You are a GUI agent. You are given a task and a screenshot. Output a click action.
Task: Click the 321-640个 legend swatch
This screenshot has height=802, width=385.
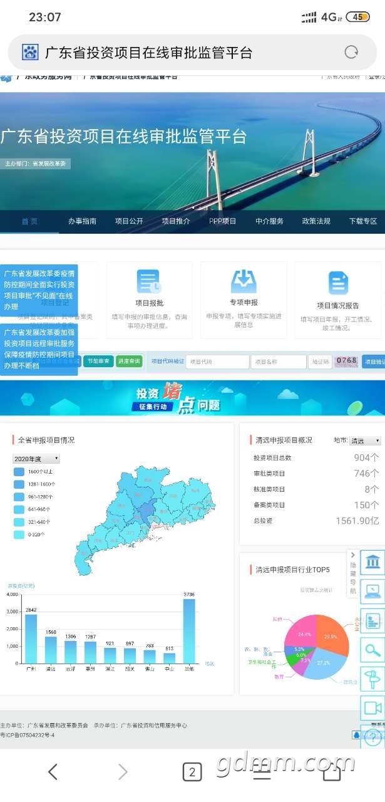pos(19,522)
